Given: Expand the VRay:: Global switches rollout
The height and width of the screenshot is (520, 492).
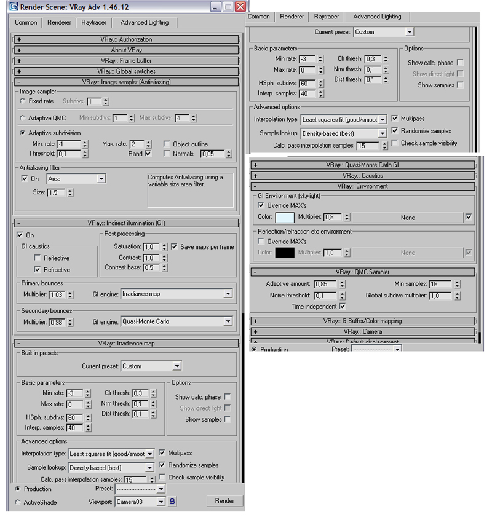Looking at the screenshot, I should click(126, 71).
